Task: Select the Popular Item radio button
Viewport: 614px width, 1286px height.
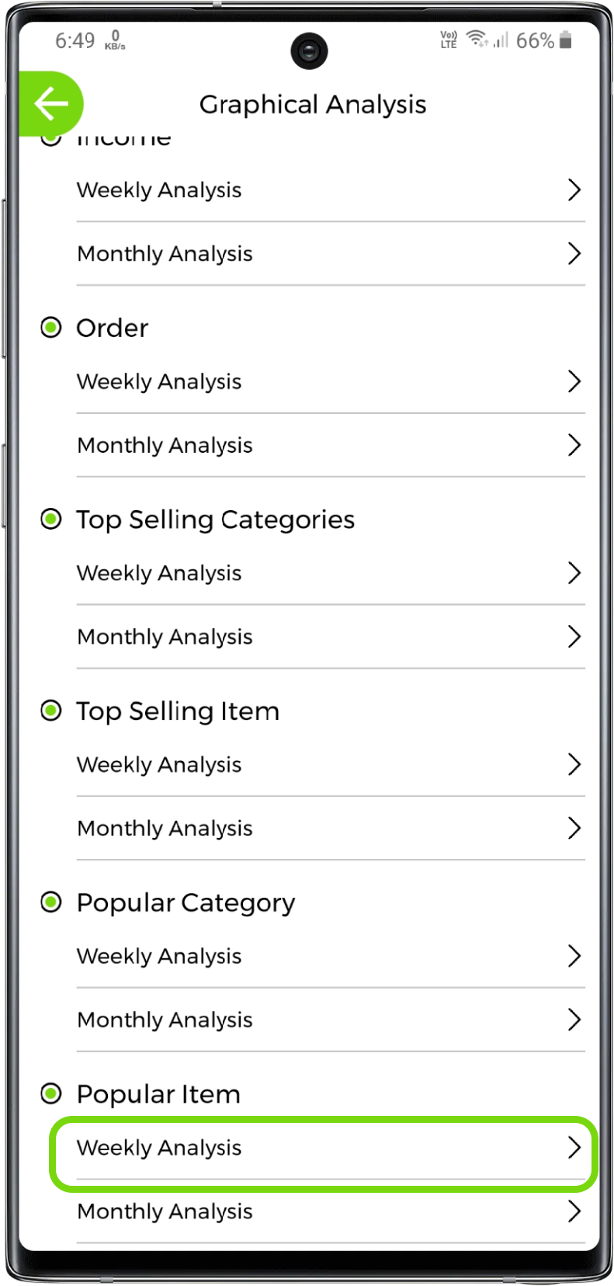Action: coord(51,1093)
